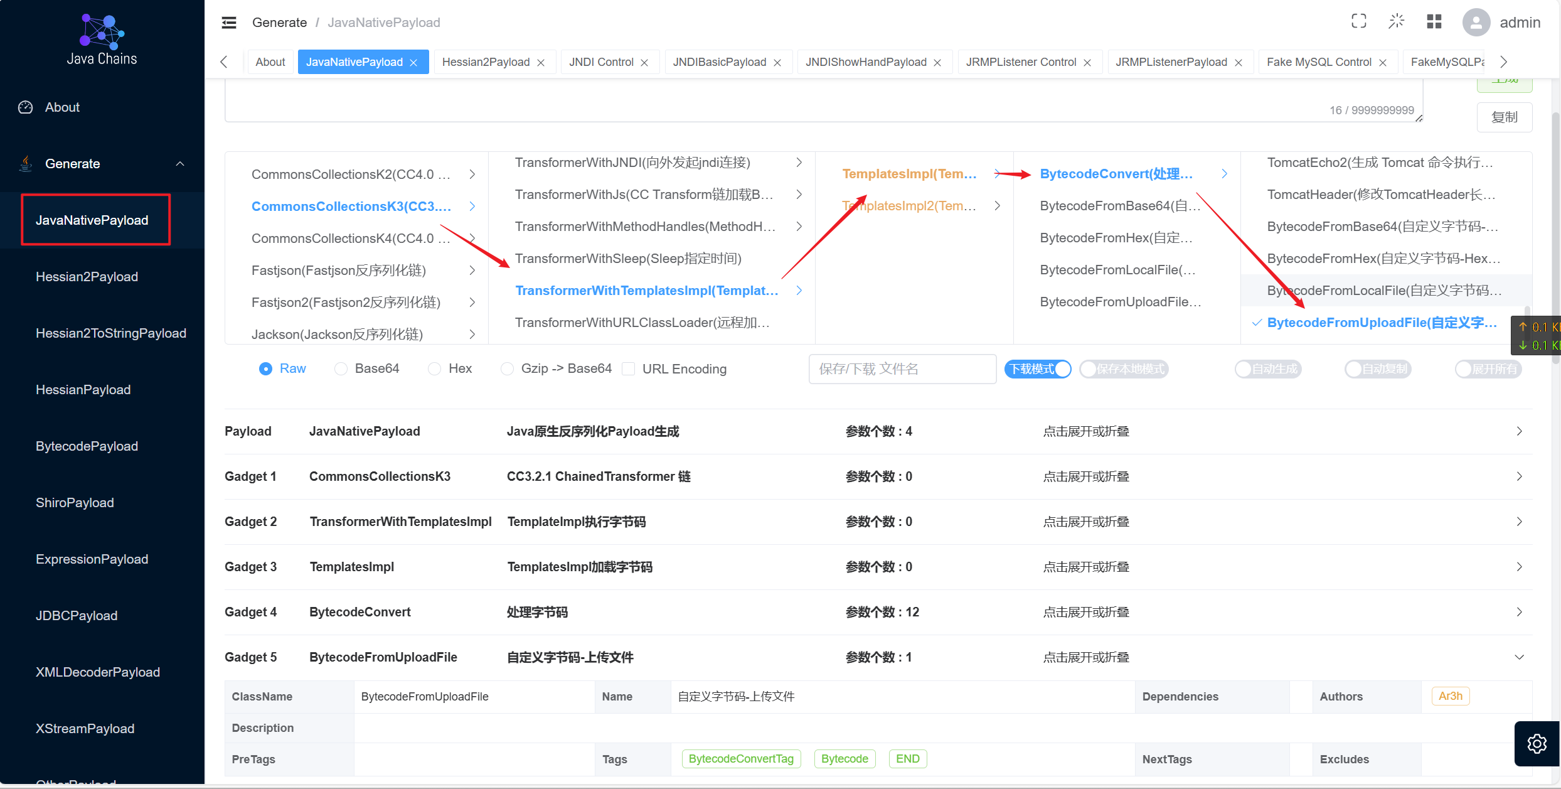This screenshot has height=789, width=1561.
Task: Close the JNDIBasicPayload tab
Action: coord(777,63)
